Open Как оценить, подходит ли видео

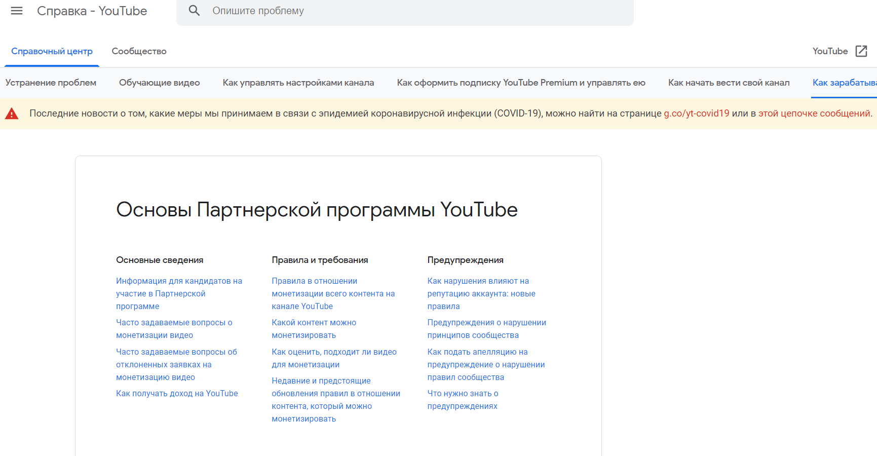334,358
